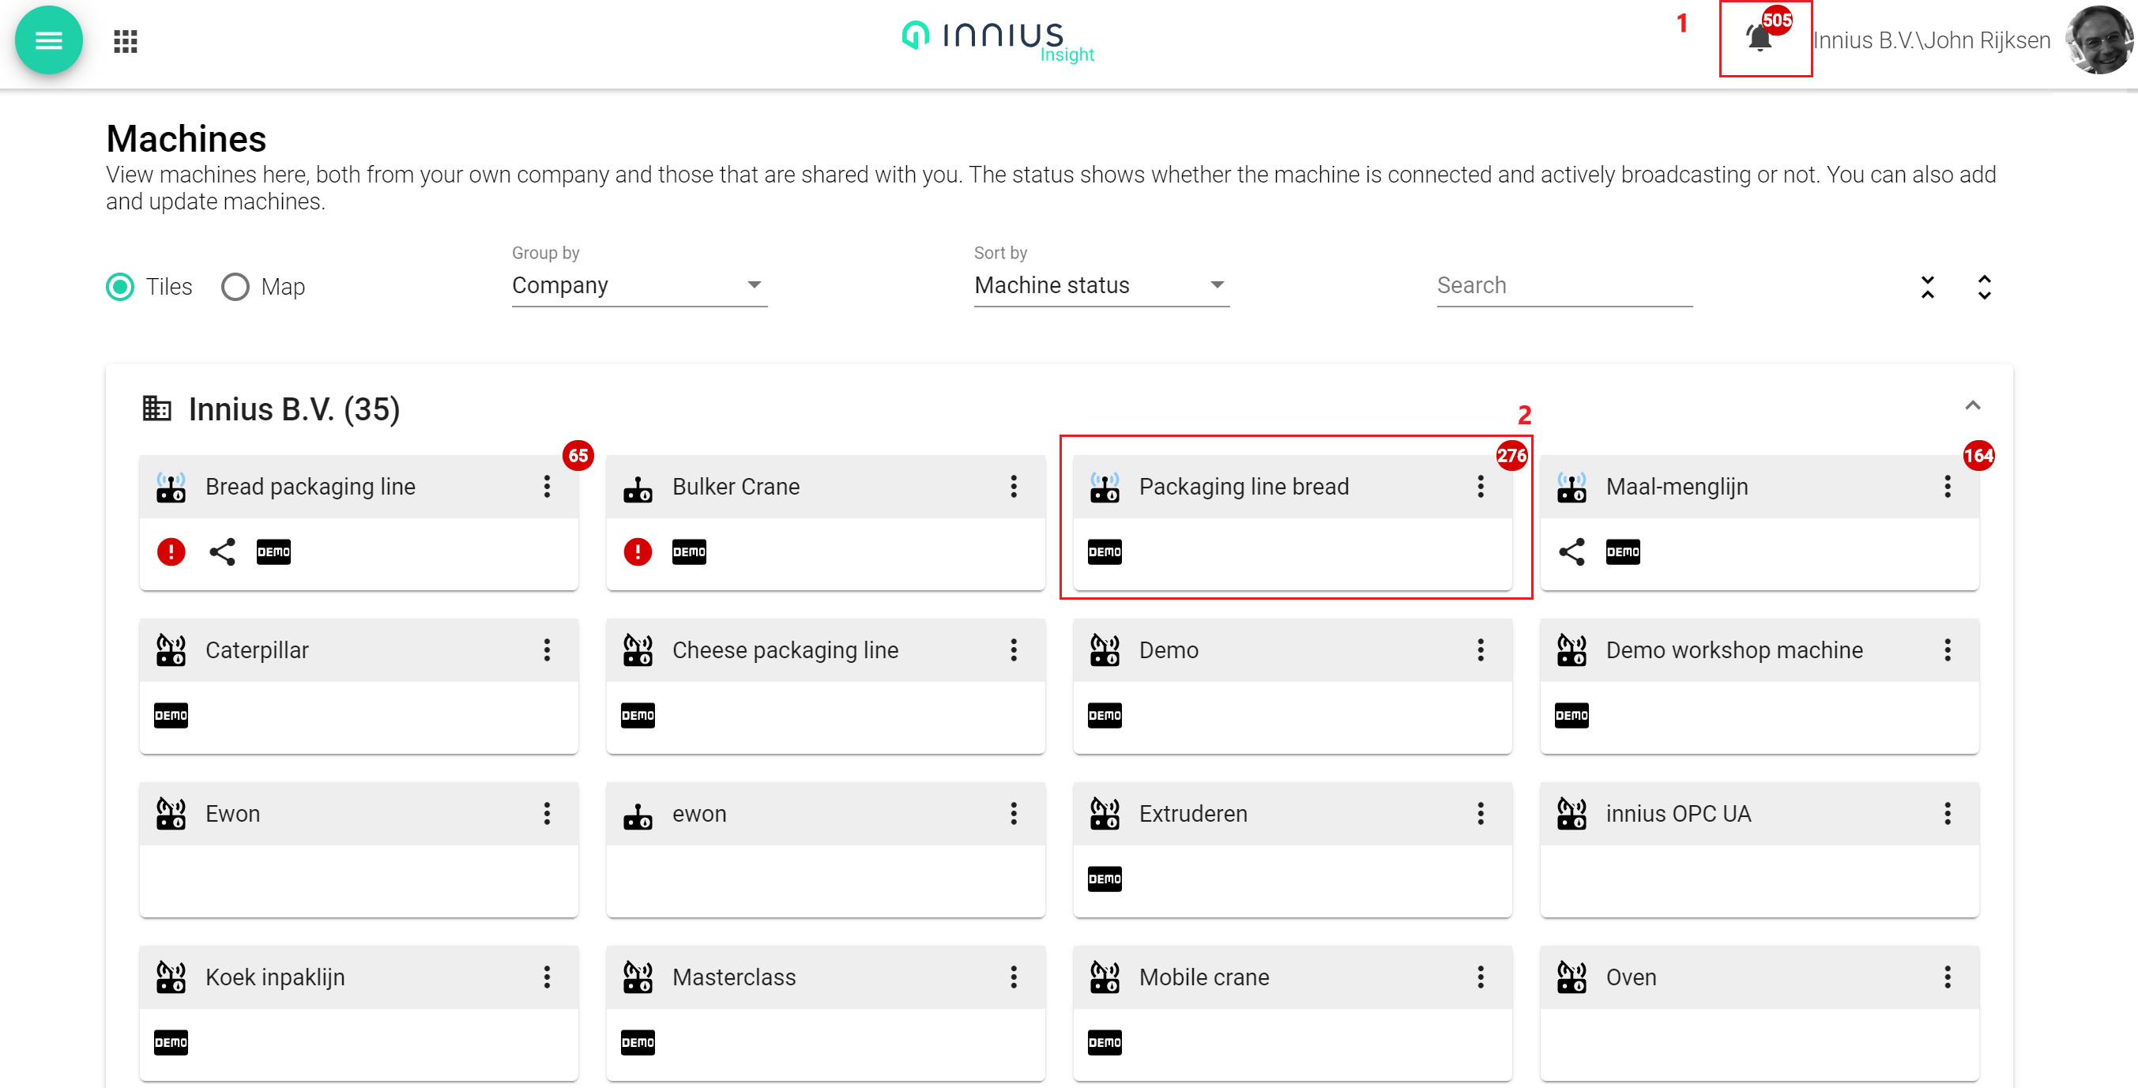Click the Koek inpaklijn title
The height and width of the screenshot is (1088, 2138).
point(276,977)
